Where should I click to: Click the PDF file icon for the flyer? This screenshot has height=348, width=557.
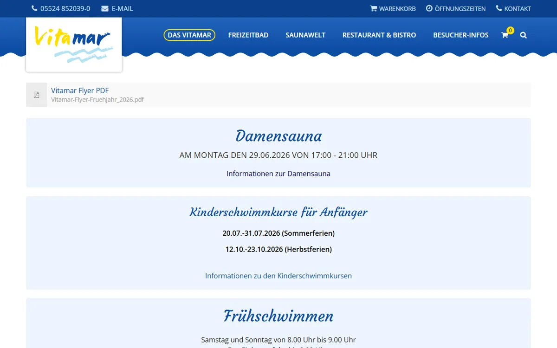pos(36,95)
